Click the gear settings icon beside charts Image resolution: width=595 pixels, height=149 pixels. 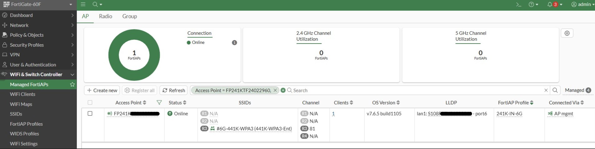tap(567, 33)
